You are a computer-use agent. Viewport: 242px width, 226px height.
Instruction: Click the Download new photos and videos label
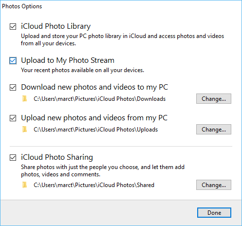94,87
